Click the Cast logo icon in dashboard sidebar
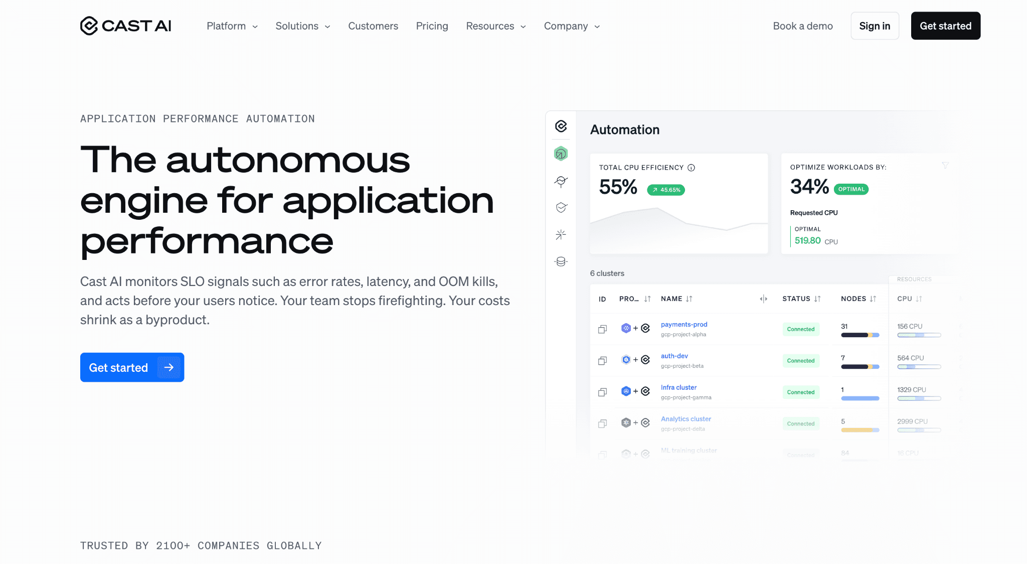1027x564 pixels. click(x=561, y=126)
